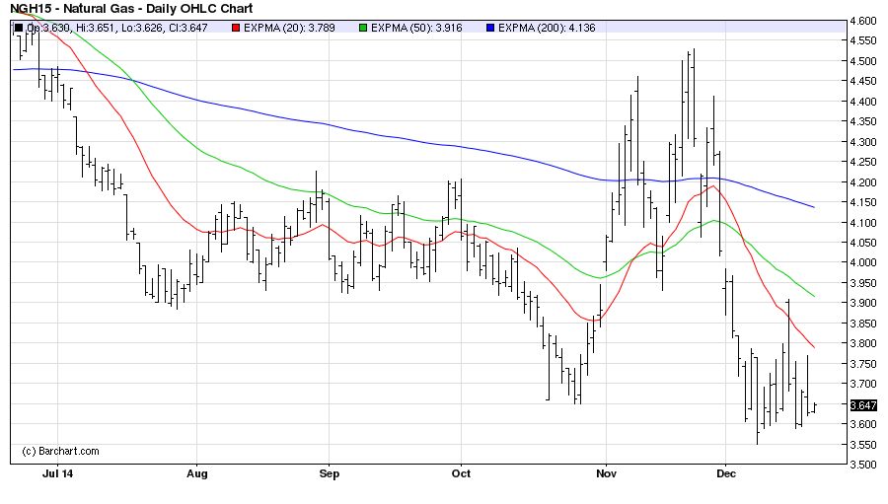Select the Dec date axis label
Viewport: 888px width, 504px height.
(x=725, y=473)
